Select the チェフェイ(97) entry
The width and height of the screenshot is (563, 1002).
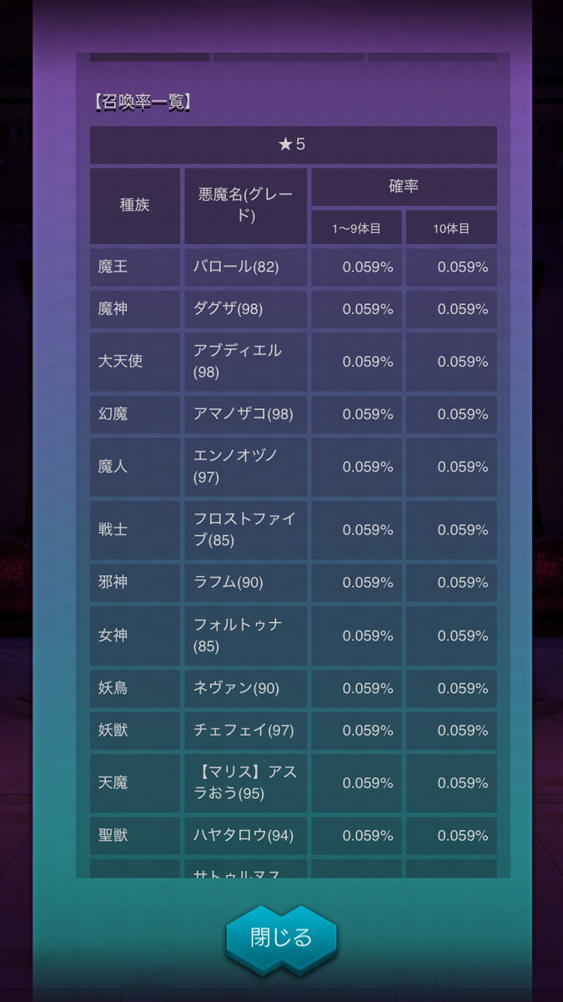pos(245,730)
